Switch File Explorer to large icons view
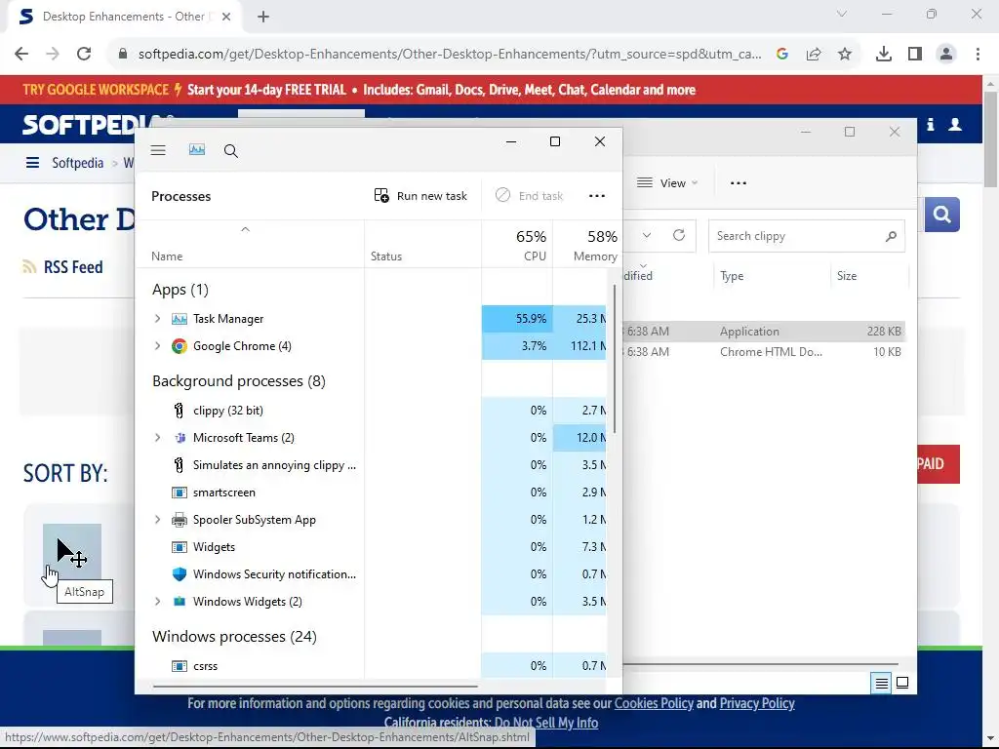This screenshot has width=999, height=749. [902, 684]
